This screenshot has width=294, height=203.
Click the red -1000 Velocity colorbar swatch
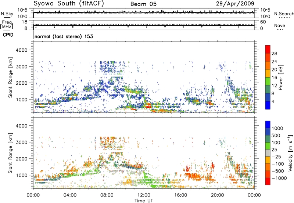268,181
